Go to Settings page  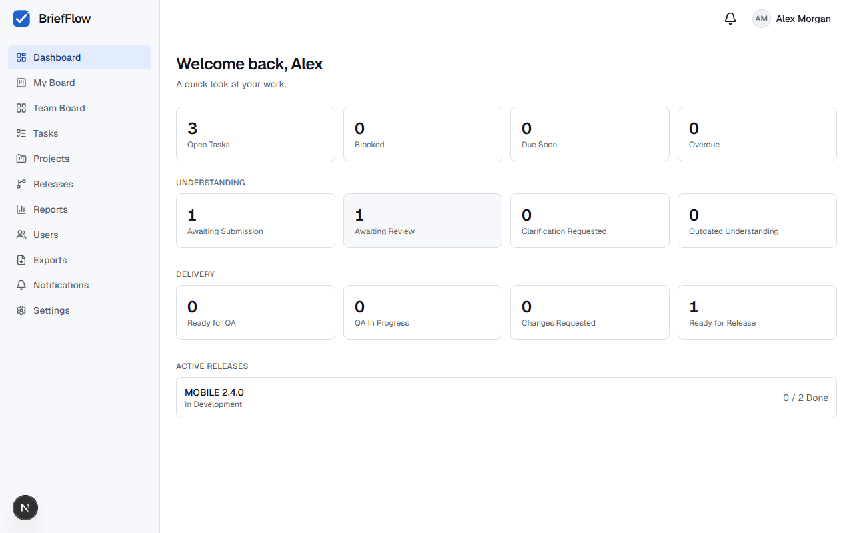80,310
